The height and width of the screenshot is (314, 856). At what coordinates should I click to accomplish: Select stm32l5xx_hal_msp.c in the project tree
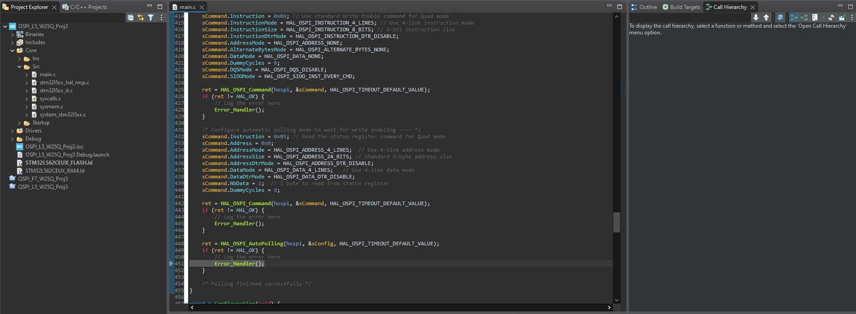coord(64,83)
